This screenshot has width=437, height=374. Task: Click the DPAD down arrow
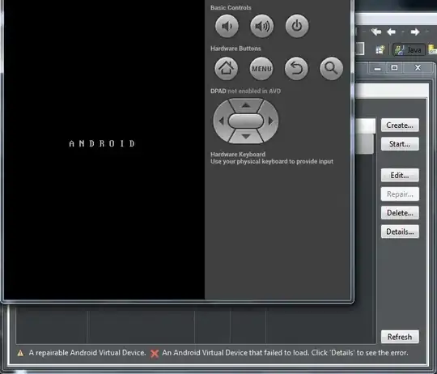click(245, 137)
